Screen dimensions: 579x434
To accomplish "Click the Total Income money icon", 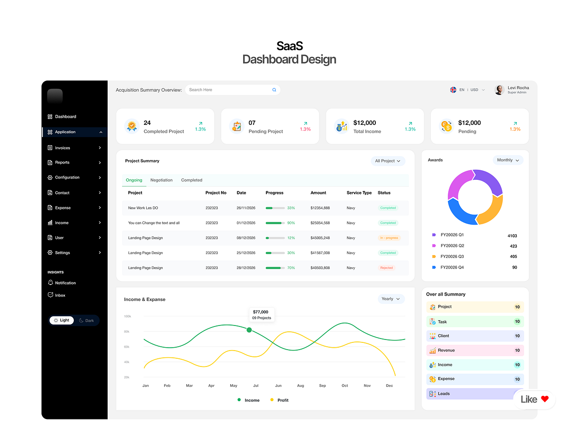I will click(x=342, y=126).
